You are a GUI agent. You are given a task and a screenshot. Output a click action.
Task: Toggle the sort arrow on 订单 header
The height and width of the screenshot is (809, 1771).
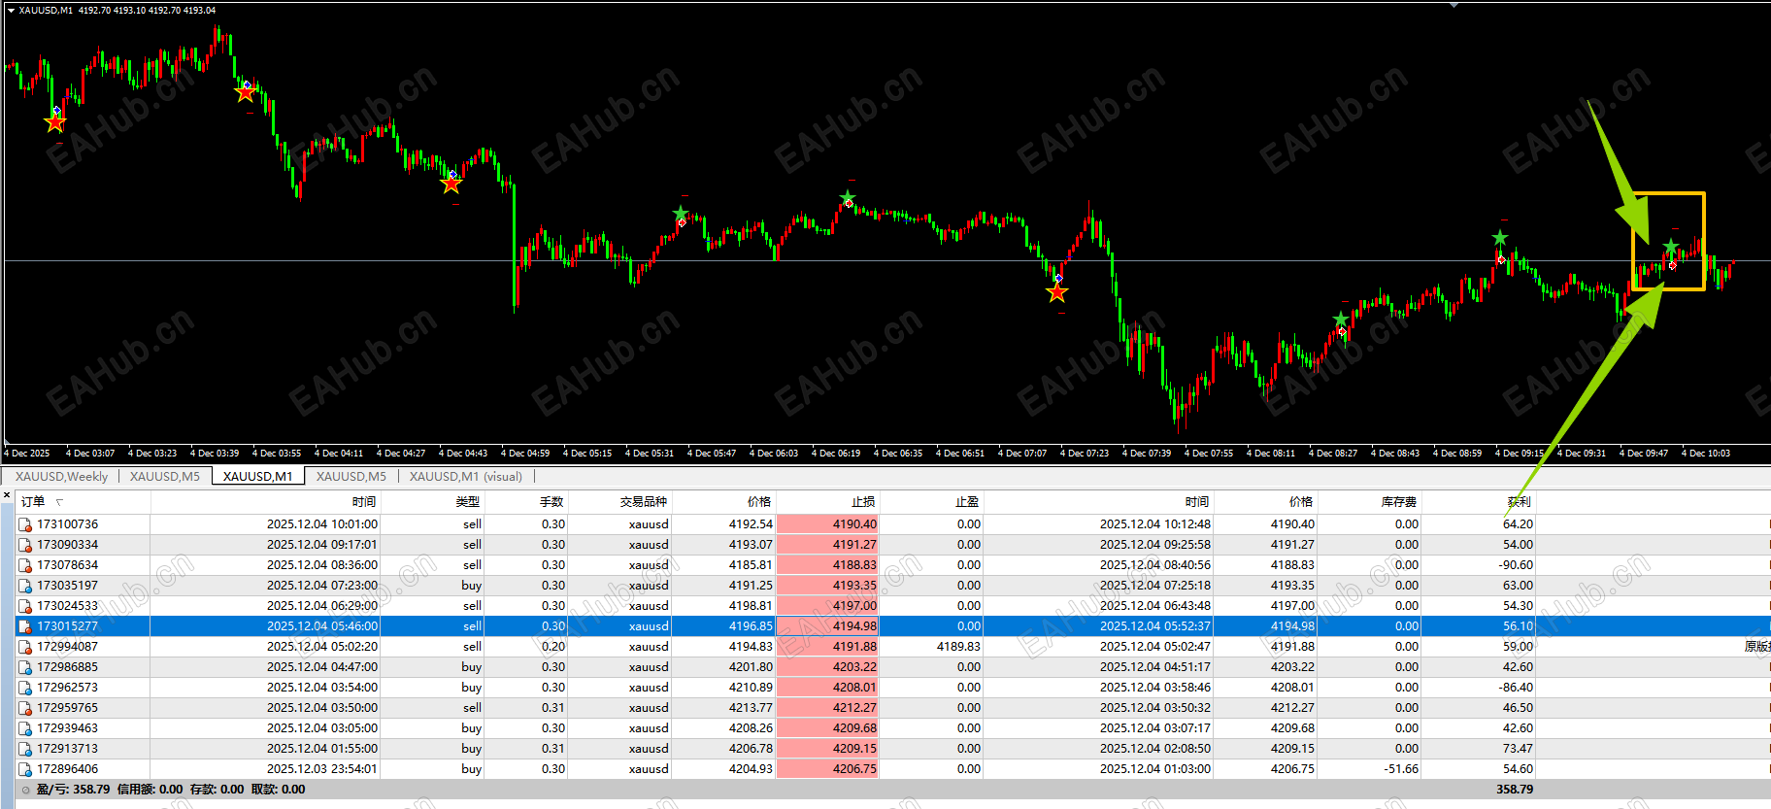pyautogui.click(x=59, y=502)
